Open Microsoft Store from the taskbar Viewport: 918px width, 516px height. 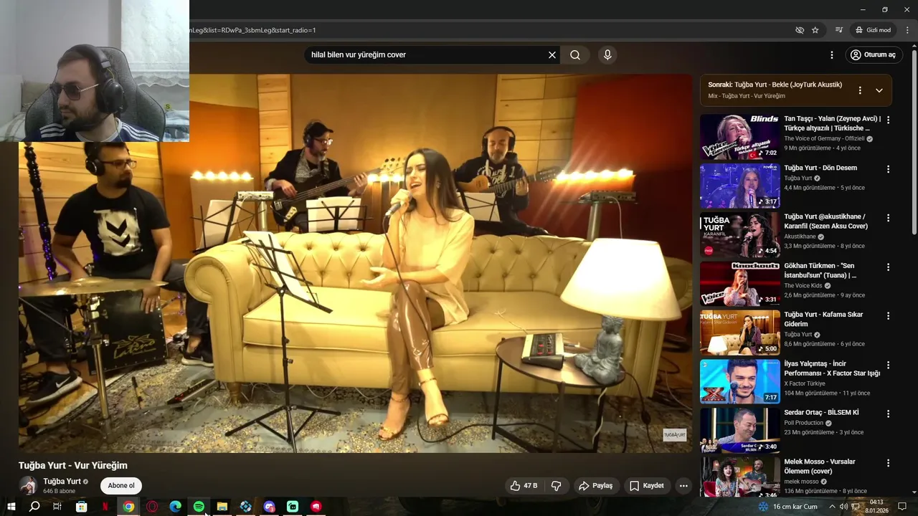tap(81, 507)
